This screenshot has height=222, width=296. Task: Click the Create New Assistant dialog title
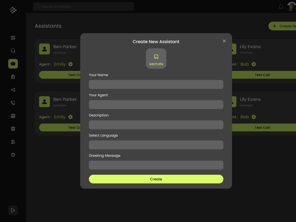click(x=156, y=42)
